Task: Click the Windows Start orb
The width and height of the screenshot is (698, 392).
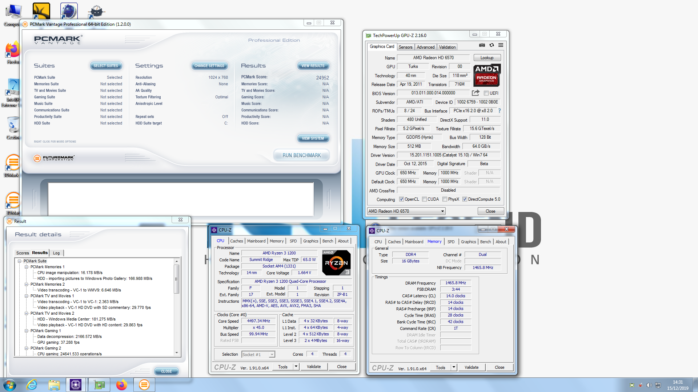Action: (10, 385)
